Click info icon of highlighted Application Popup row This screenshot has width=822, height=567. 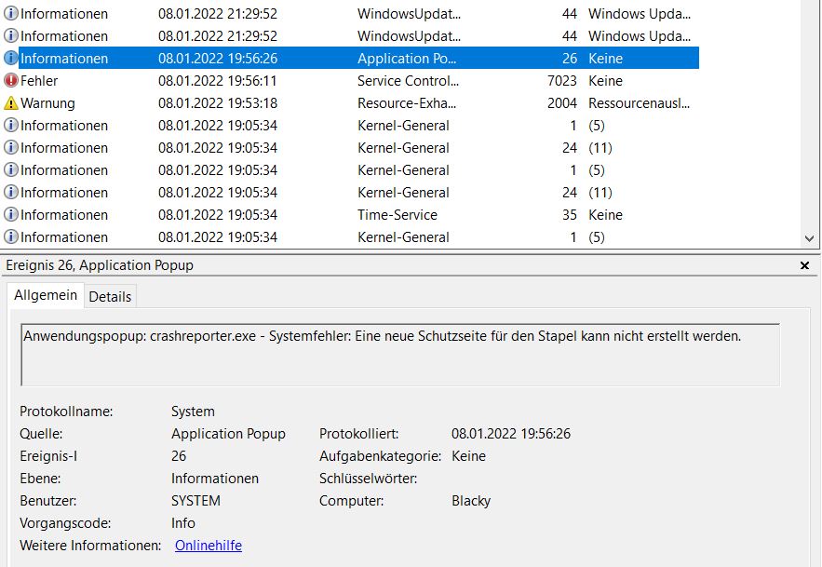click(11, 59)
